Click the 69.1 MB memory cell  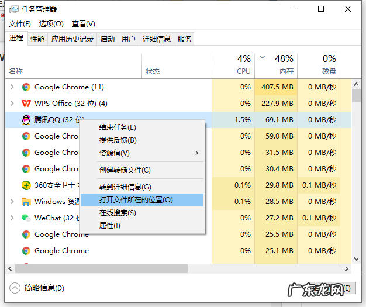click(x=276, y=120)
